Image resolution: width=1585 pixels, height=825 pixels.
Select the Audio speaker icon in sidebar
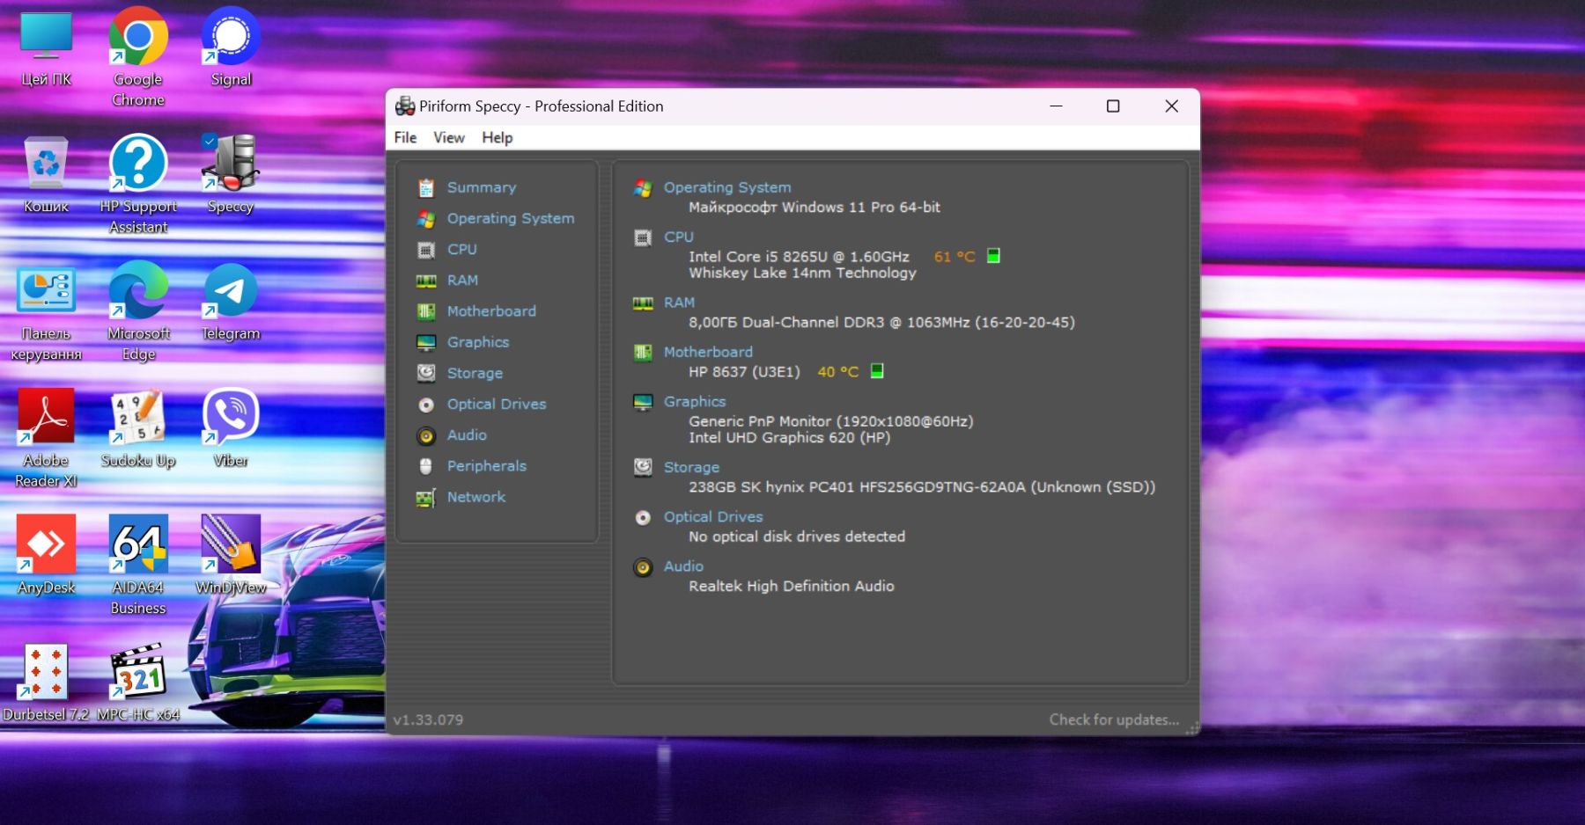point(426,435)
